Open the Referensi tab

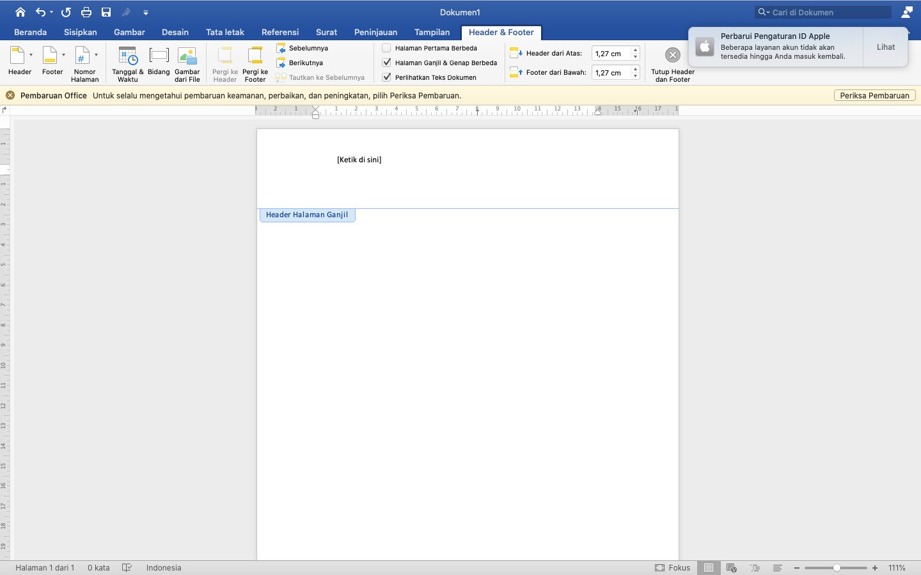coord(280,32)
